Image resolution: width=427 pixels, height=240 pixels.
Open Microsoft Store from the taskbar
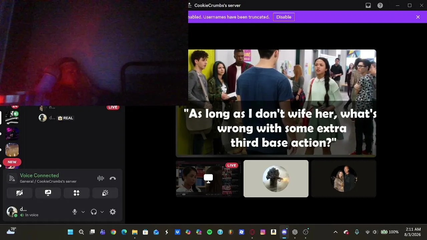coord(145,232)
